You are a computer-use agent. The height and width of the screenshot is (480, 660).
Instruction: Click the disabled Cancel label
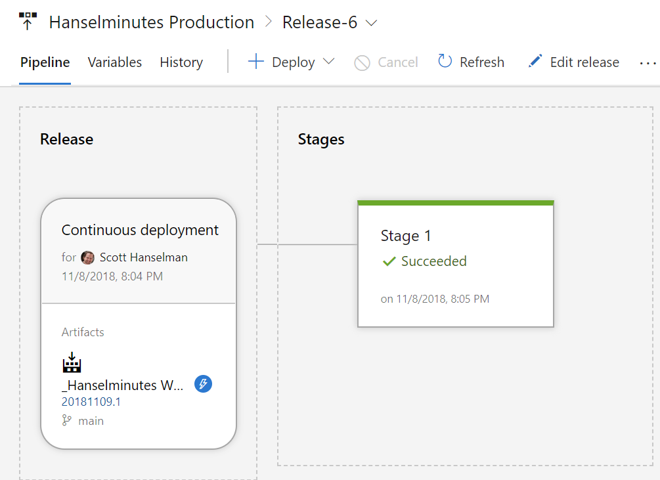click(x=398, y=62)
